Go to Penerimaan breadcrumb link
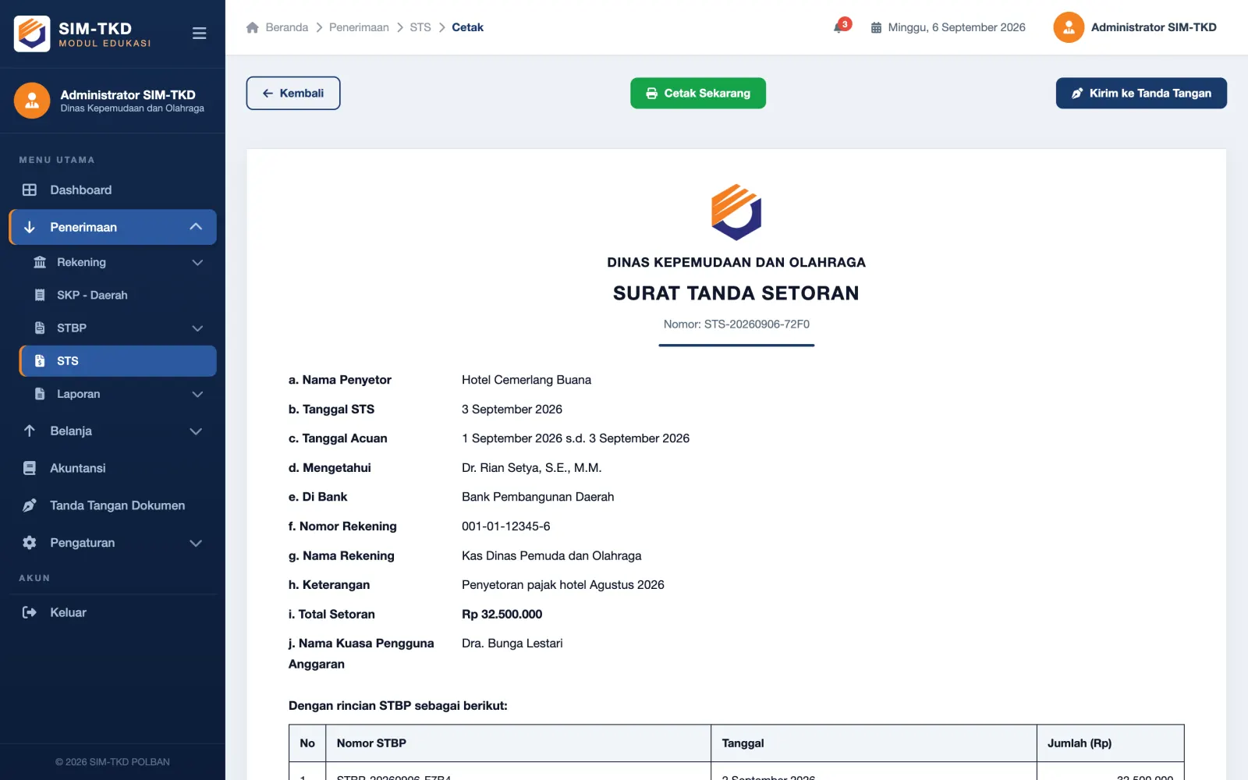The image size is (1248, 780). 359,27
